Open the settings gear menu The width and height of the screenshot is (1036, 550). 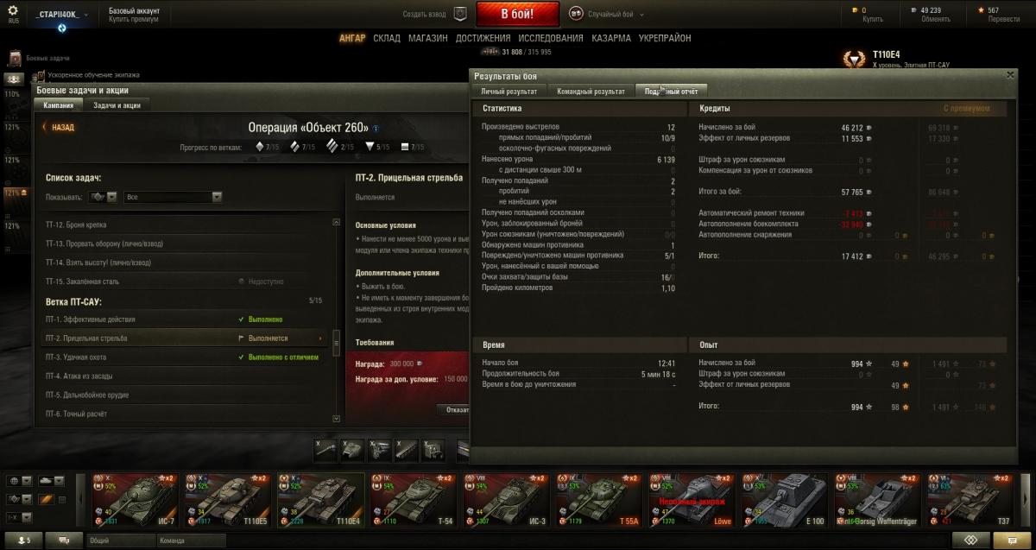pyautogui.click(x=13, y=10)
